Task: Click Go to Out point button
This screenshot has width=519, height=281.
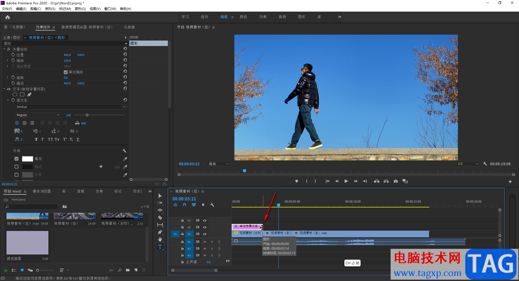Action: (x=365, y=181)
